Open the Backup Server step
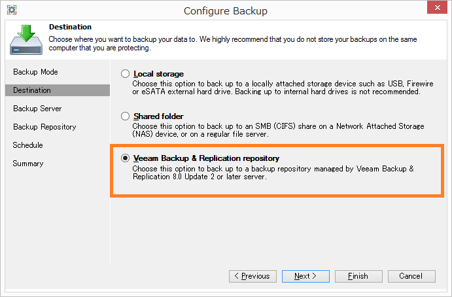 [37, 109]
